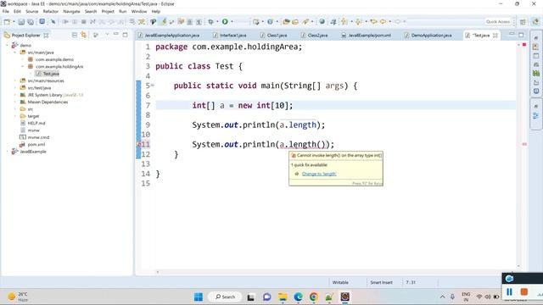Image resolution: width=543 pixels, height=305 pixels.
Task: Open the Source menu
Action: (32, 11)
